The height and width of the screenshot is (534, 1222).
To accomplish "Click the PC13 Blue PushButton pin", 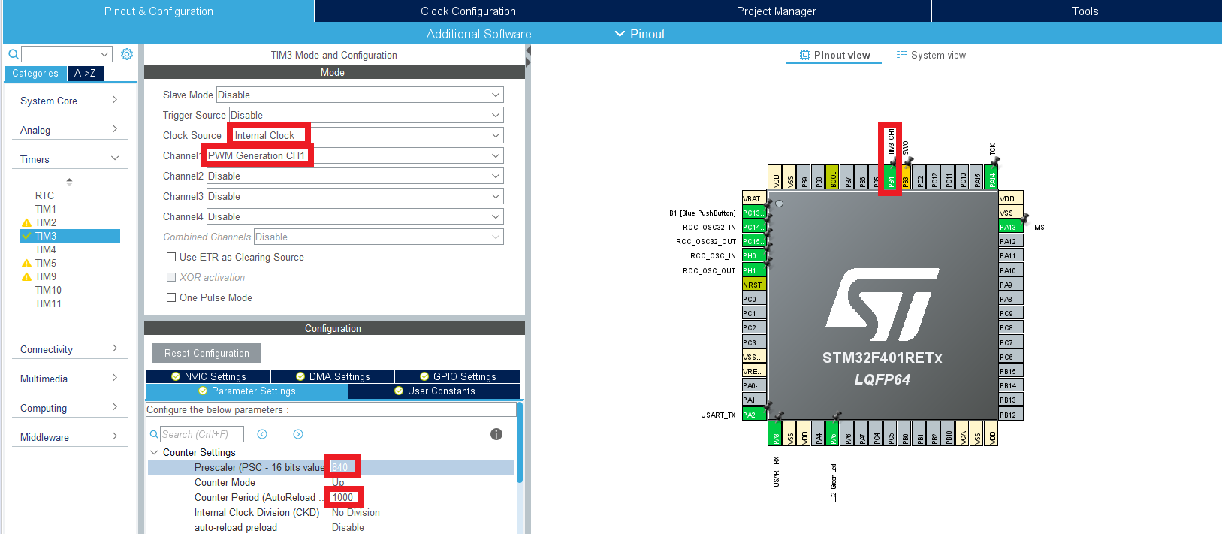I will tap(754, 213).
